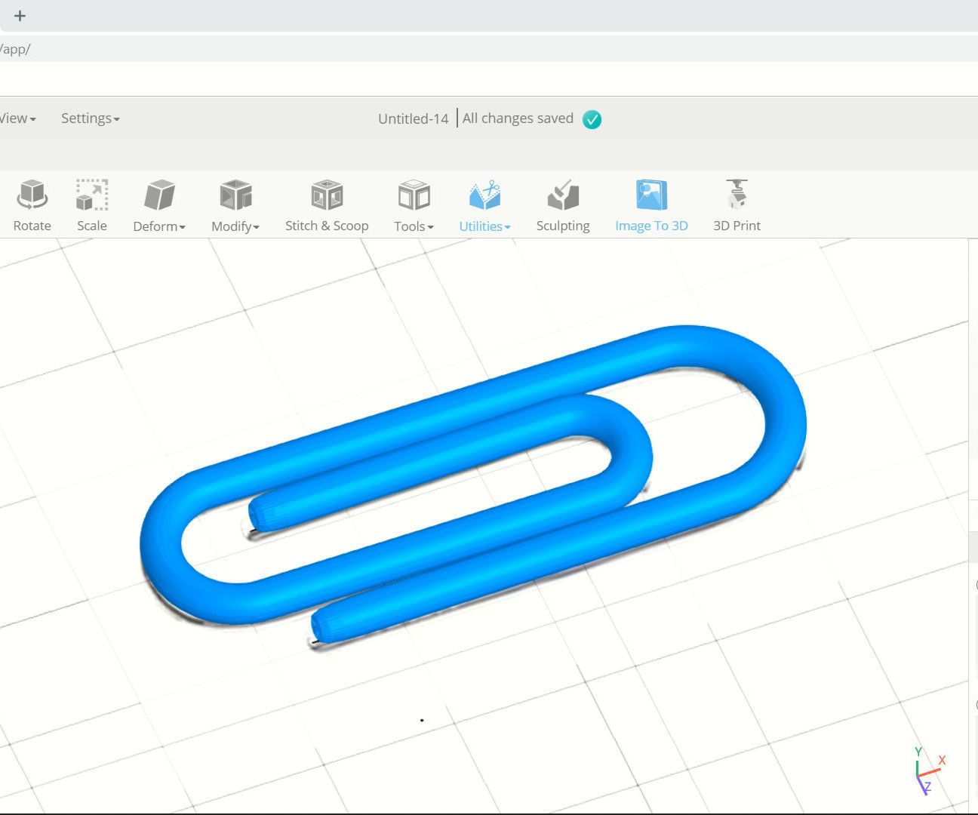Expand the Modify menu
Viewport: 978px width, 815px height.
coord(235,204)
